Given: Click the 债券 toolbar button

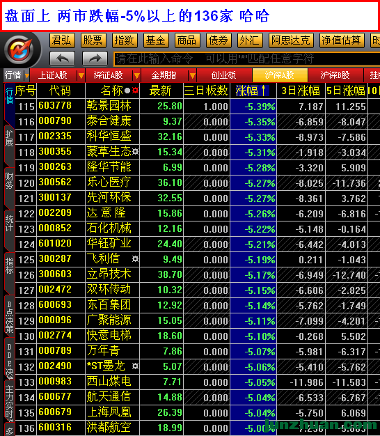Looking at the screenshot, I should click(219, 40).
